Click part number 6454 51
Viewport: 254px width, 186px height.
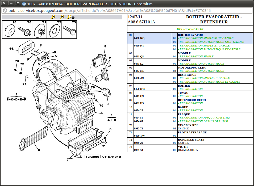click(138, 118)
